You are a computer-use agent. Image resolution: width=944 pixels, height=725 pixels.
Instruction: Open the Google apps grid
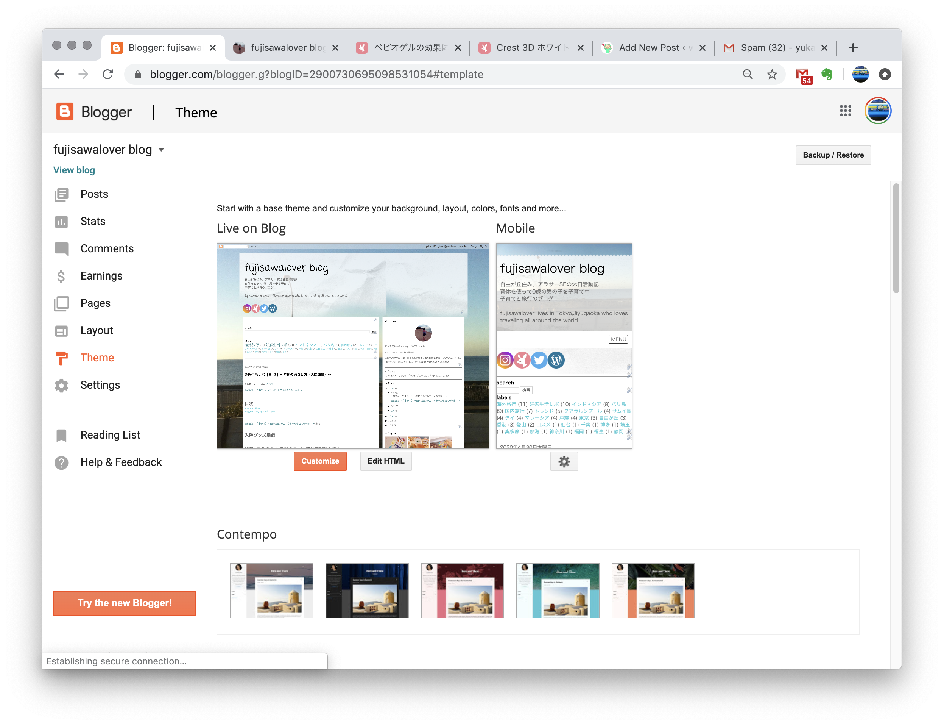tap(845, 111)
